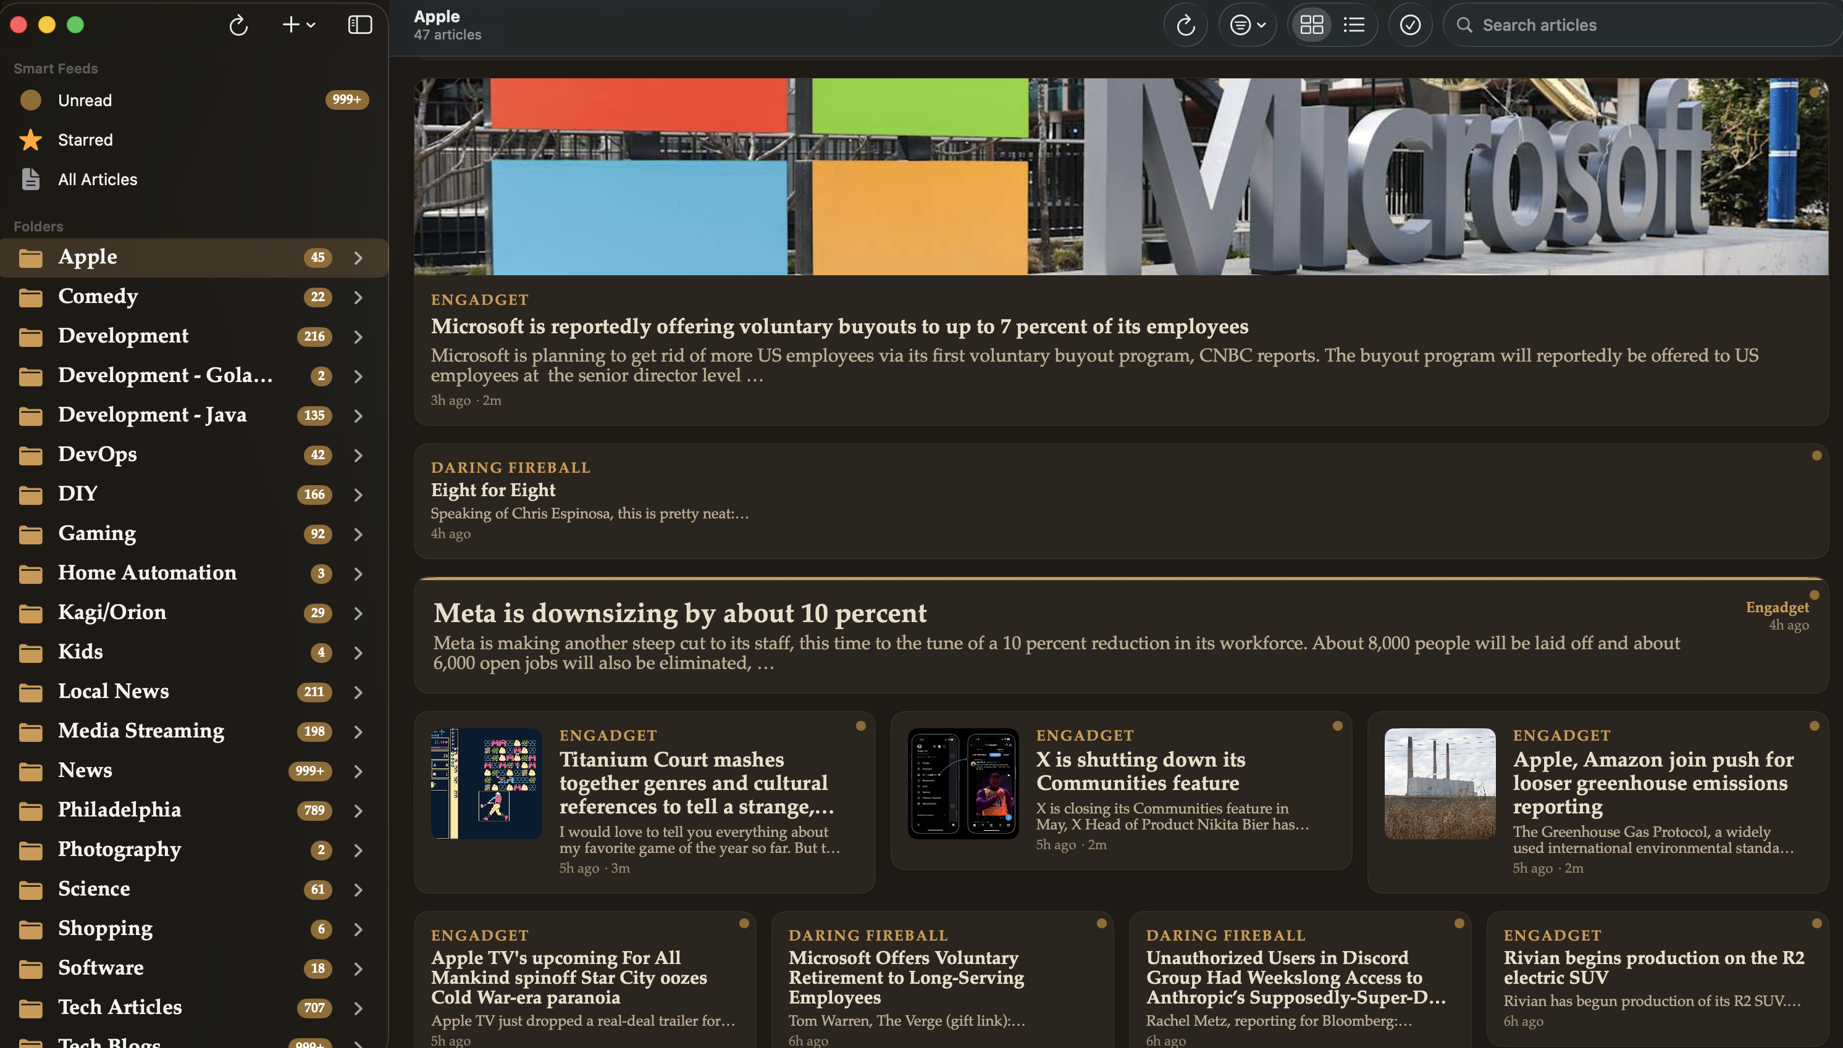
Task: Mark all articles as read checkmark
Action: click(1410, 25)
